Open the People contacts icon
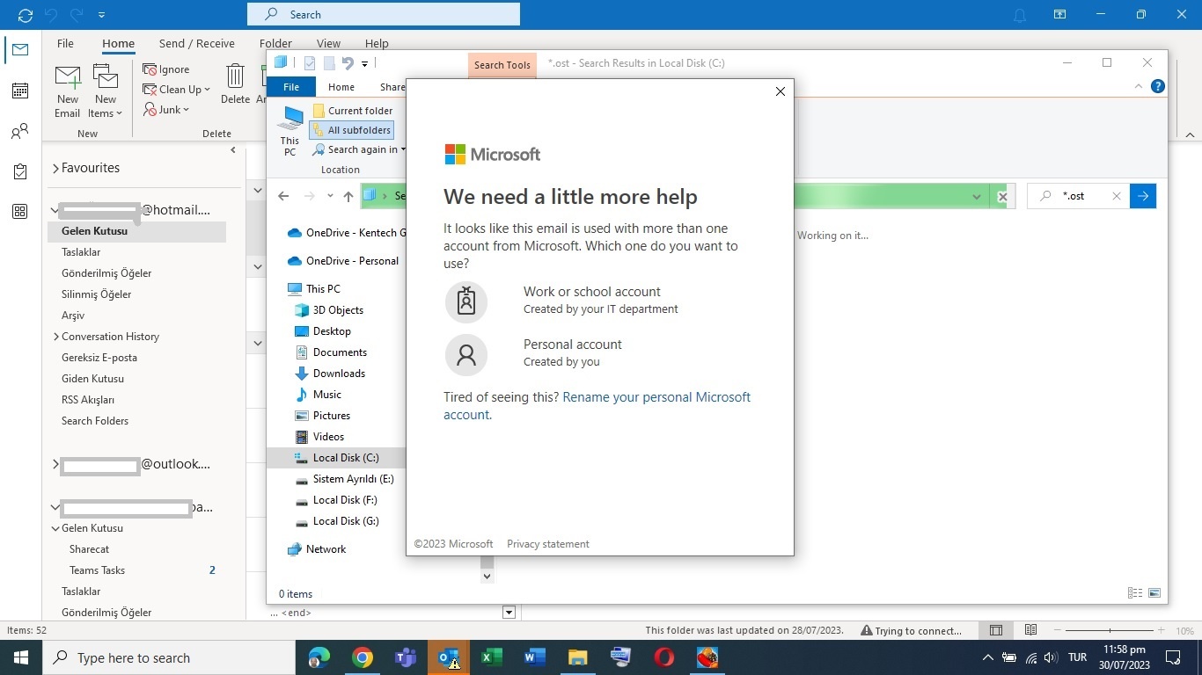Screen dimensions: 1202x675 click(x=19, y=131)
